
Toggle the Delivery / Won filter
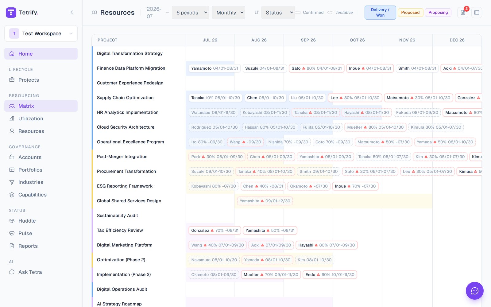[x=380, y=13]
